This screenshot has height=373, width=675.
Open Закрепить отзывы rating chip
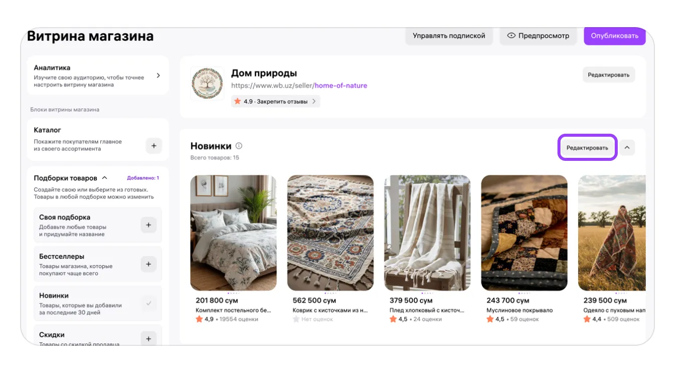[275, 102]
